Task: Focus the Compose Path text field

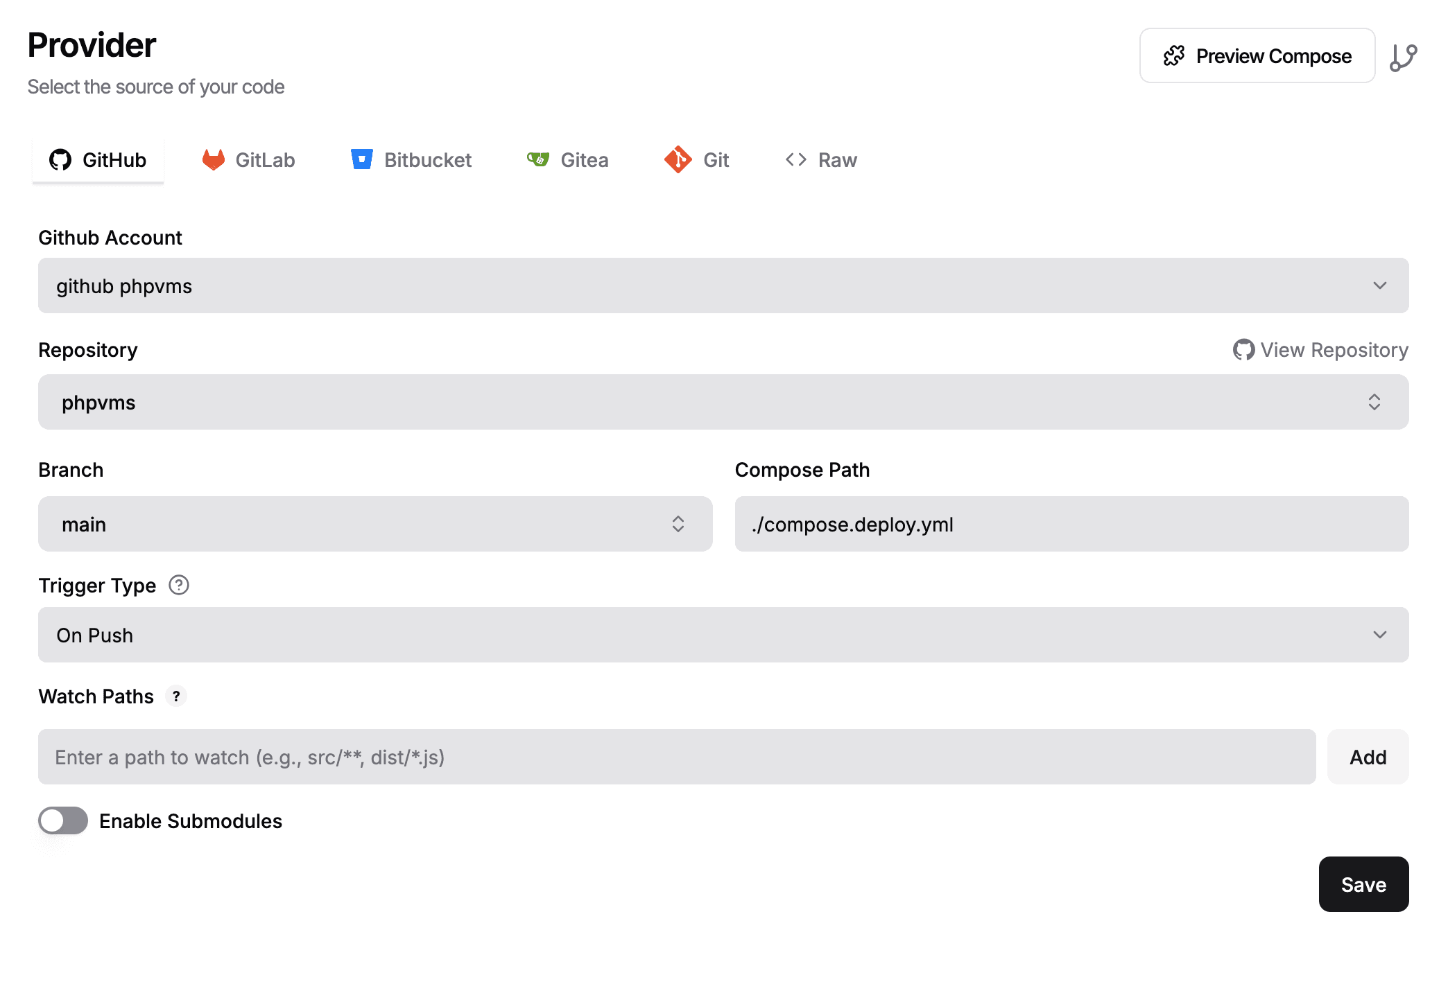Action: coord(1071,524)
